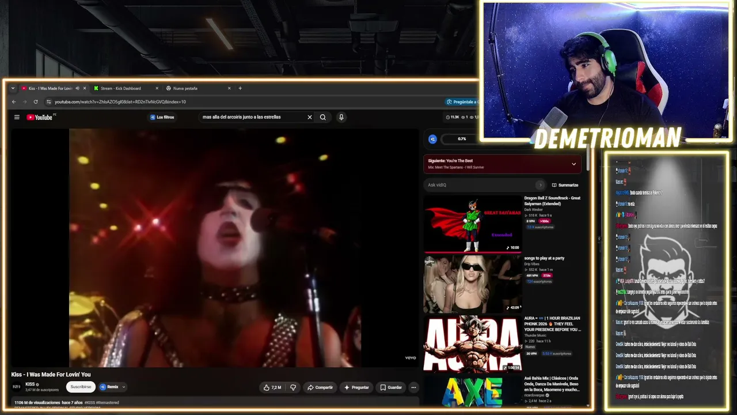
Task: Click the Preguntar button
Action: (356, 387)
